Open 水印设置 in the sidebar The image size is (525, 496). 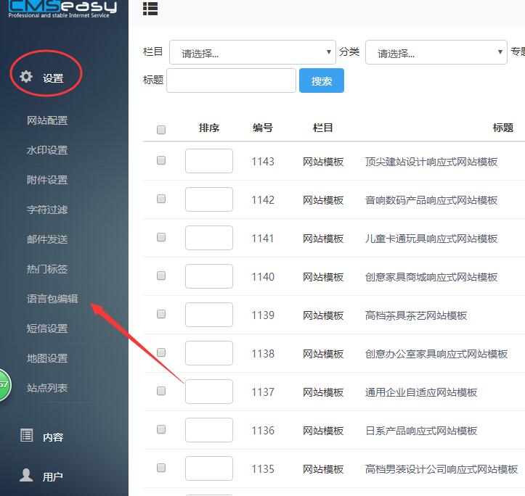pyautogui.click(x=47, y=150)
